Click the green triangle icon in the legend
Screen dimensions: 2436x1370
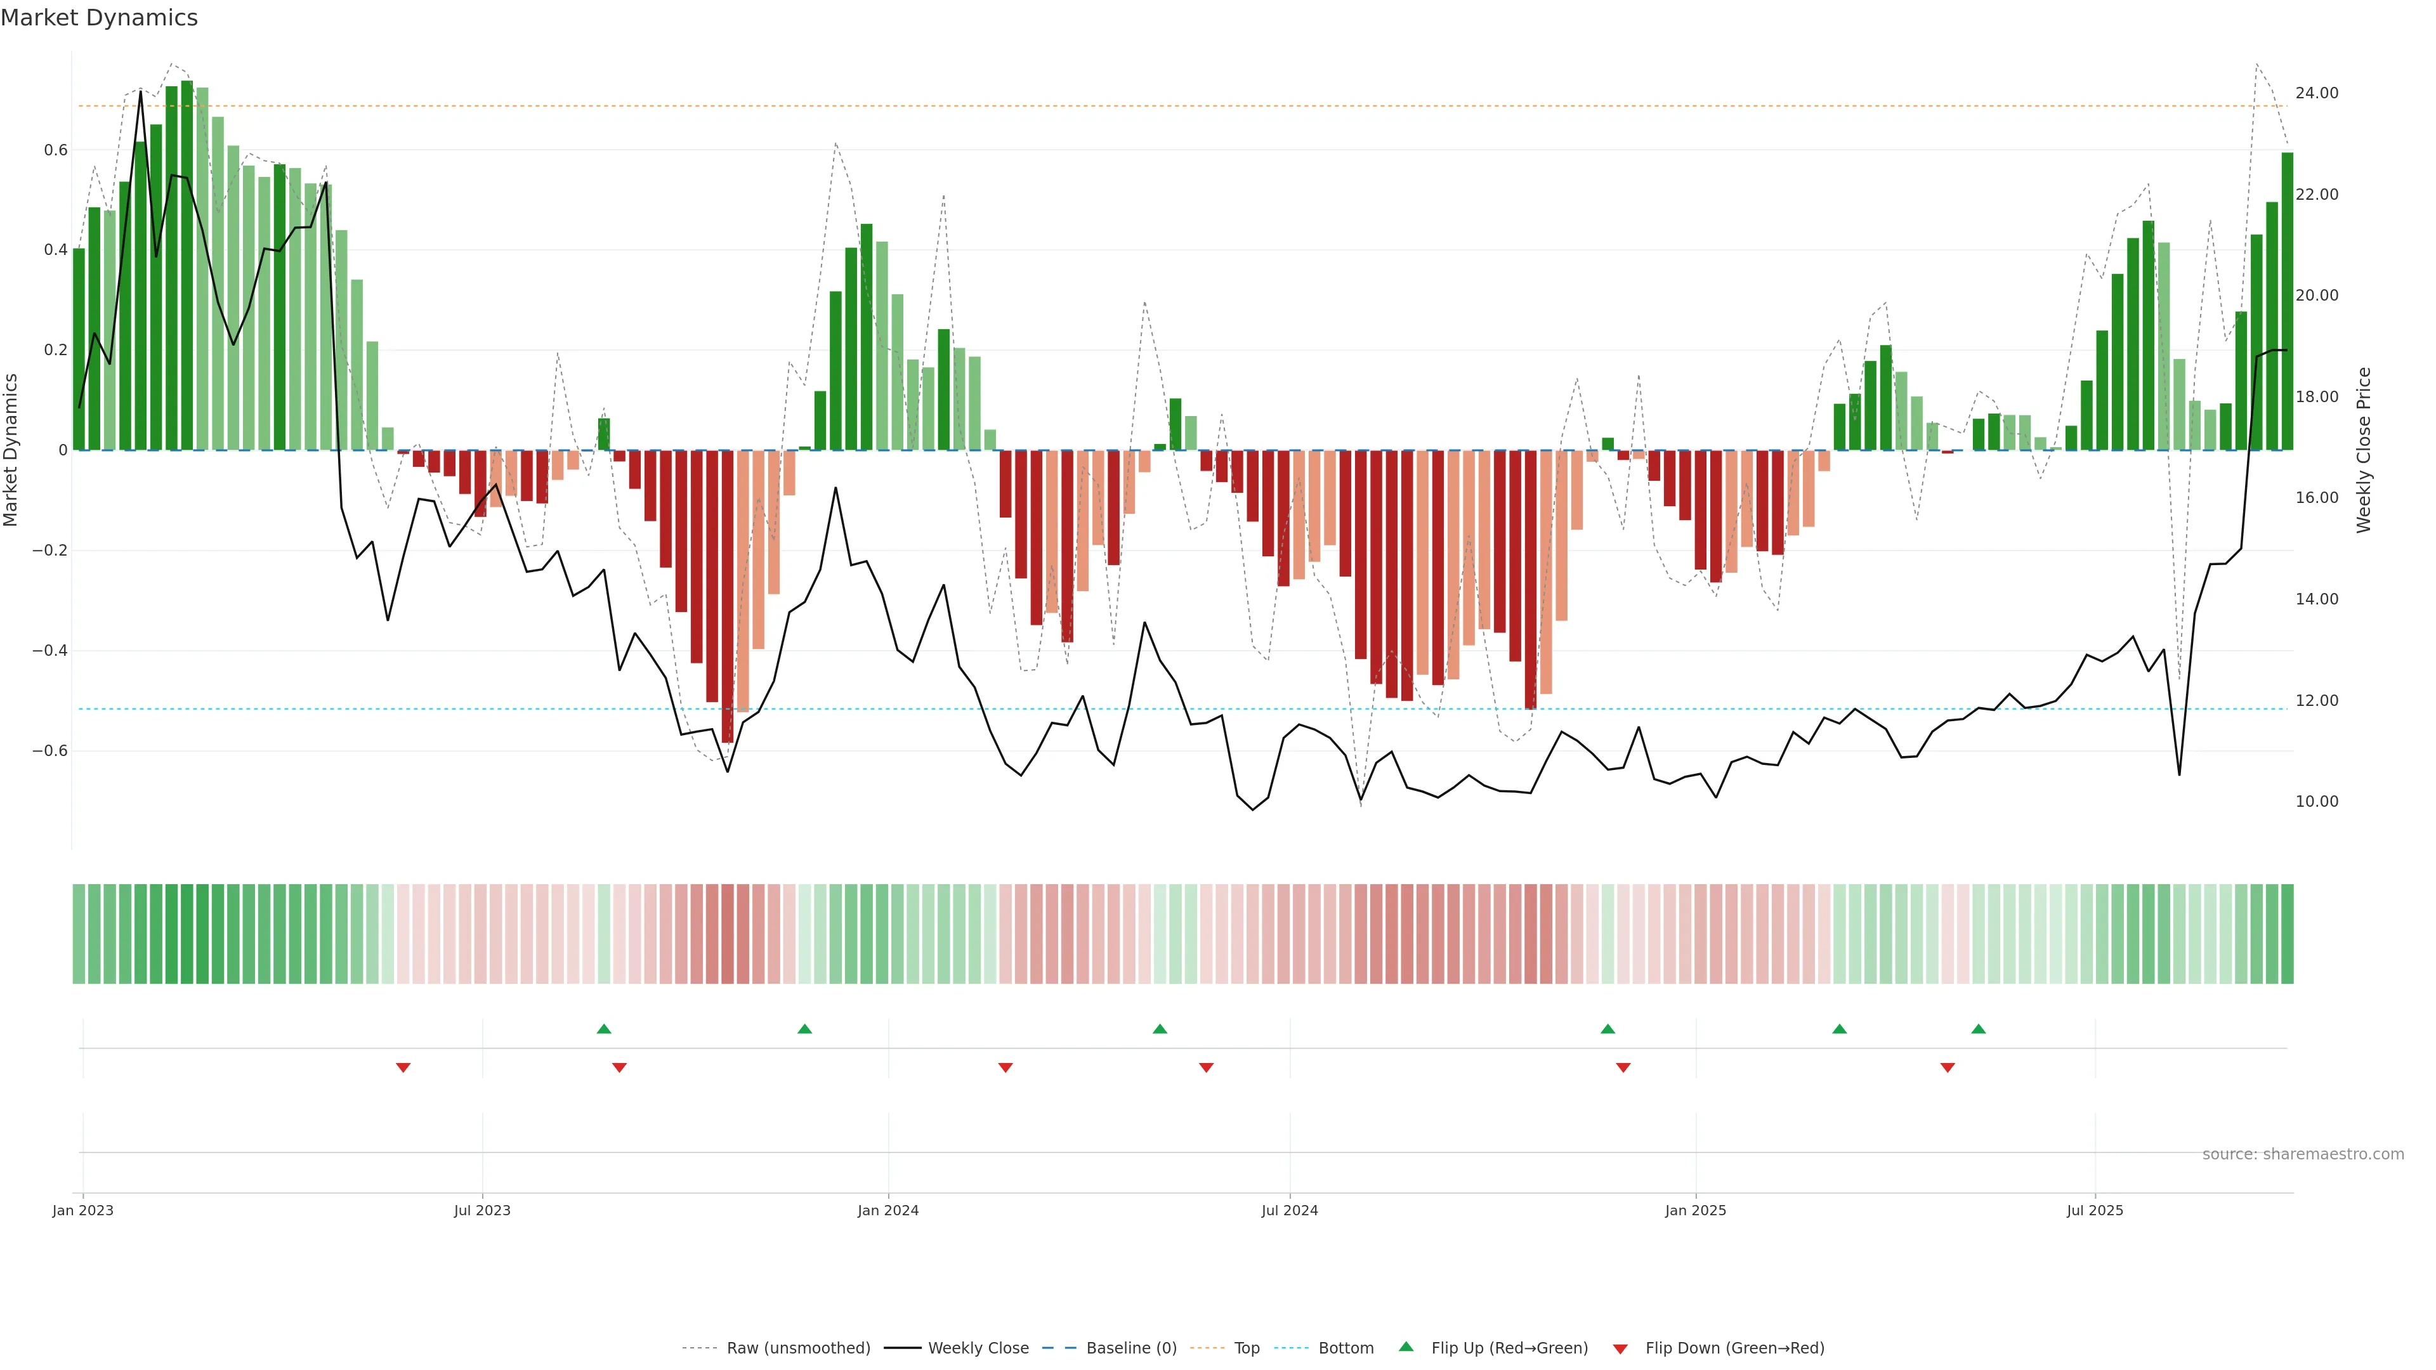click(1406, 1347)
